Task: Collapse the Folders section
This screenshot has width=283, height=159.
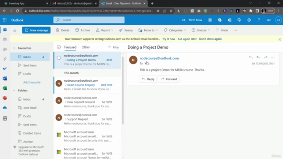Action: 14,91
